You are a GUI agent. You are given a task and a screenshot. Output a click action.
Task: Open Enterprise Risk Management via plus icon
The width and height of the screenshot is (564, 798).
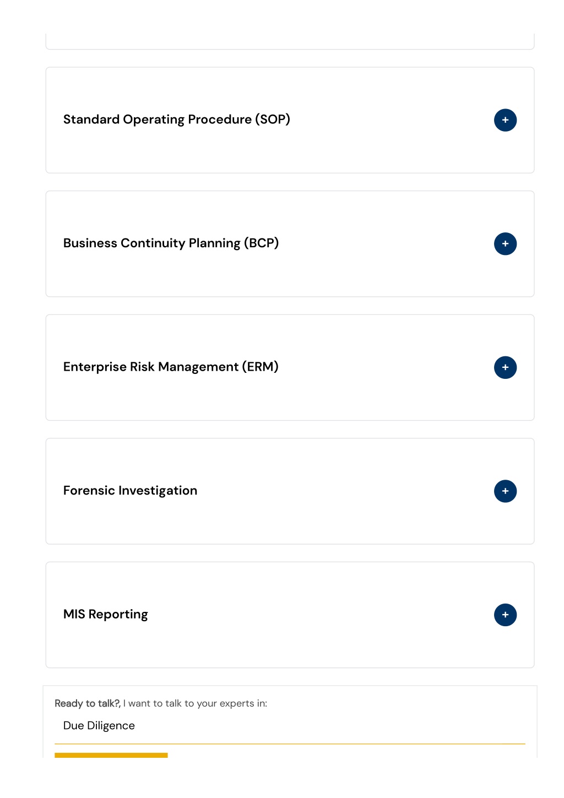point(505,367)
